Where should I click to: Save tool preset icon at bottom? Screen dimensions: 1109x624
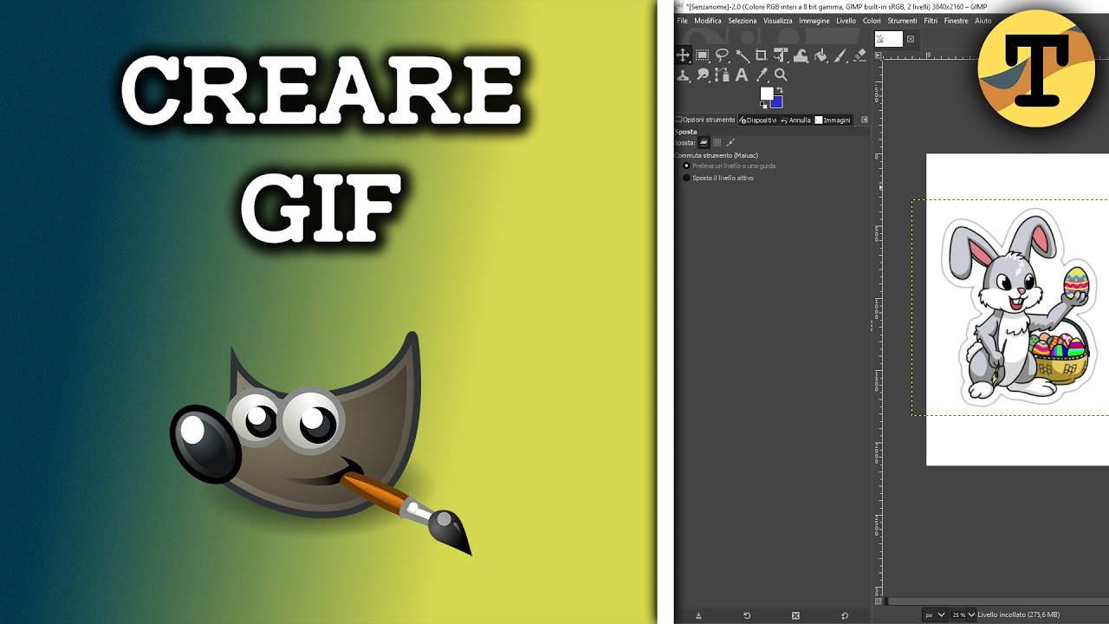[x=698, y=615]
